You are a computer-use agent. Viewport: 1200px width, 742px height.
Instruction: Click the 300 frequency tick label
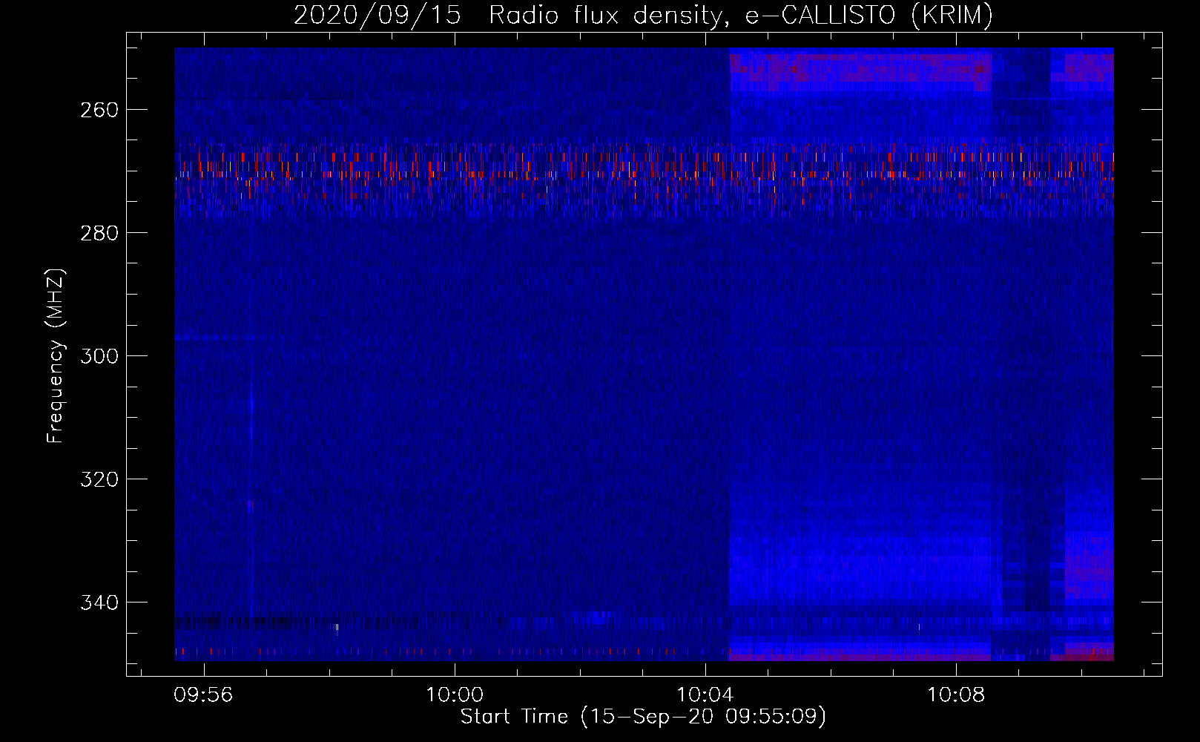pos(98,356)
